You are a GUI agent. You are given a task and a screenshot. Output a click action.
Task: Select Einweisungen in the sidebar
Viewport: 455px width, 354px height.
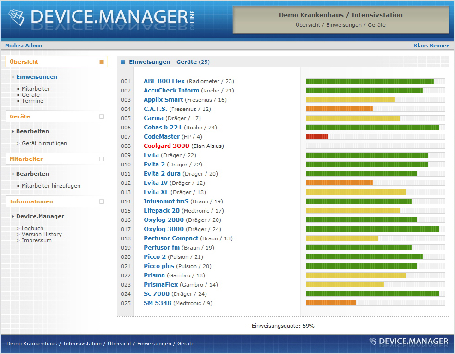click(x=36, y=77)
